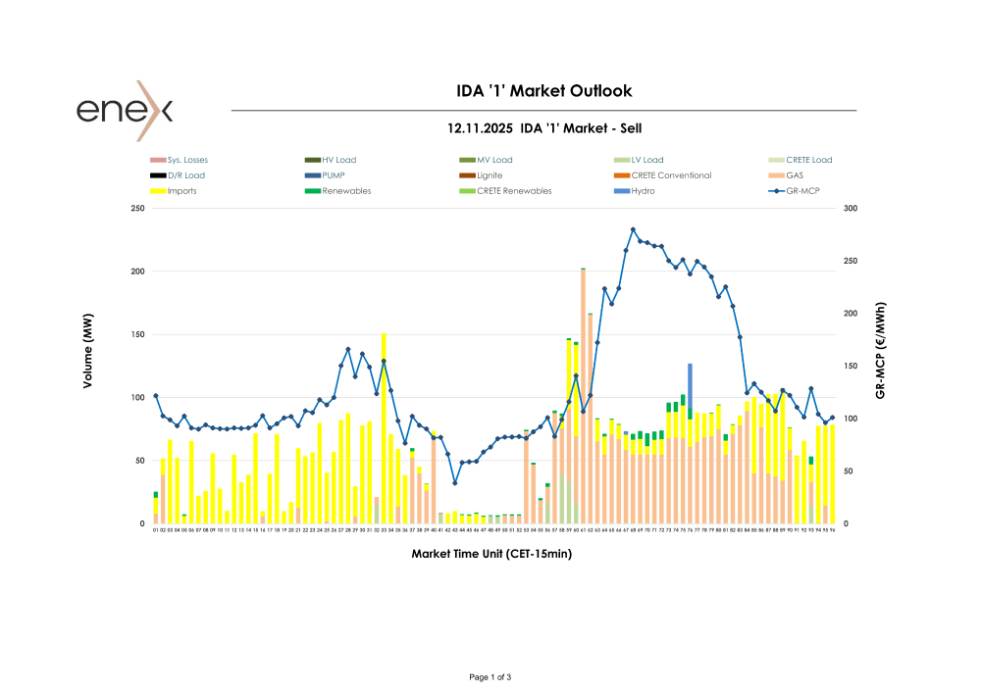The height and width of the screenshot is (693, 981).
Task: Click the yellow Imports legend swatch
Action: (157, 191)
